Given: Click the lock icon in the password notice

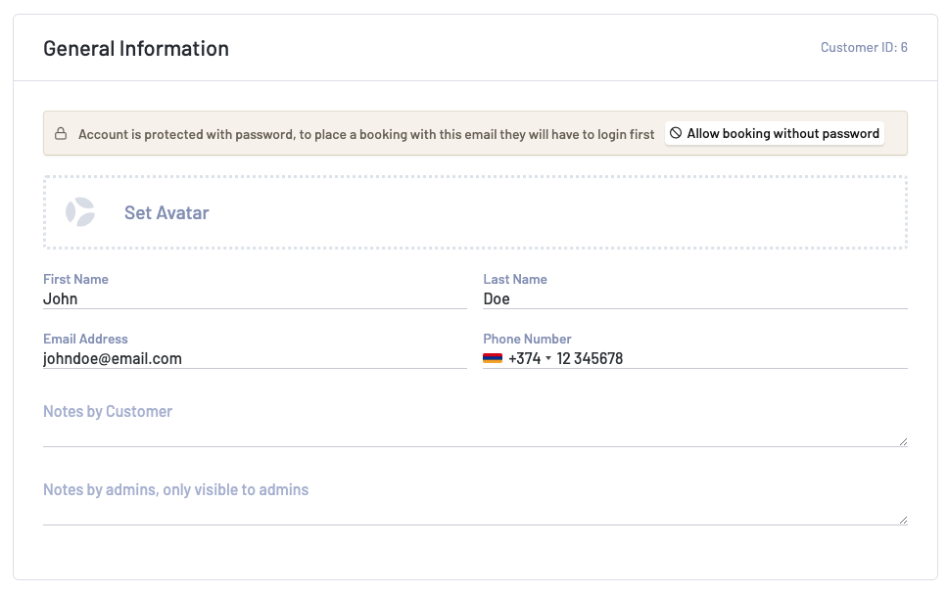Looking at the screenshot, I should pyautogui.click(x=61, y=134).
